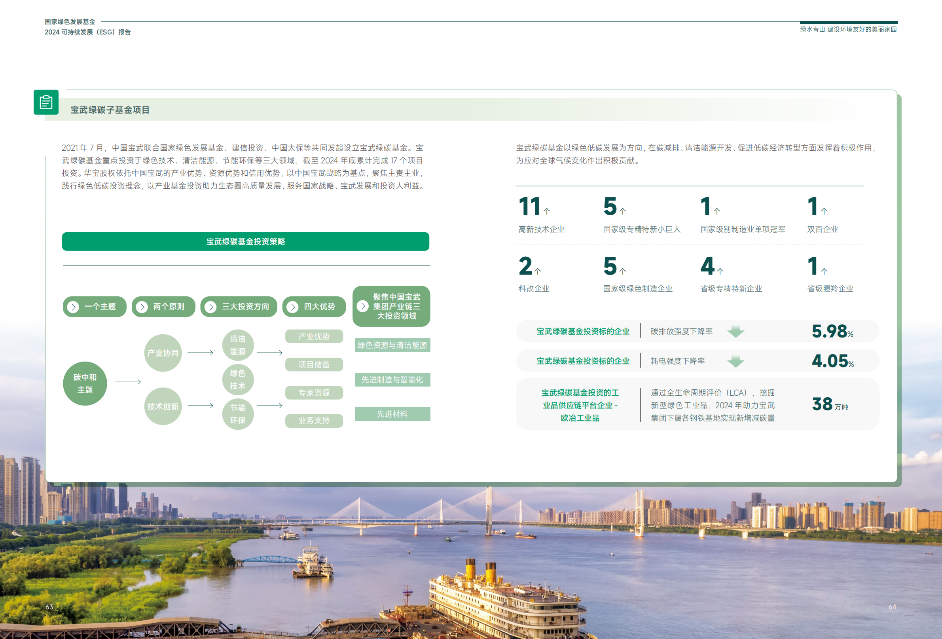Click the 清洁能源 circle
The image size is (942, 639).
click(x=238, y=345)
